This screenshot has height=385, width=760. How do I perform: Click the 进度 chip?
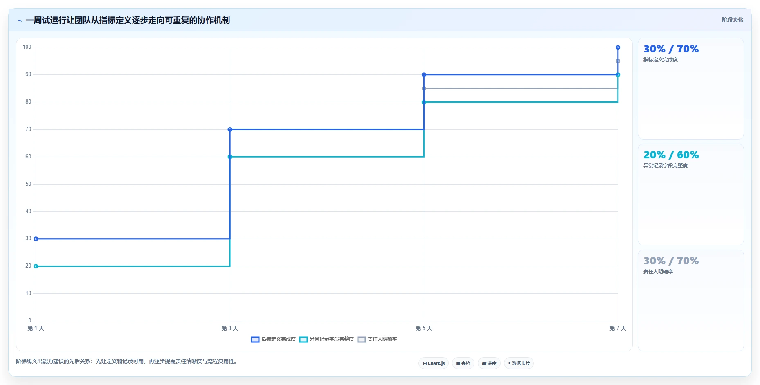[x=489, y=363]
